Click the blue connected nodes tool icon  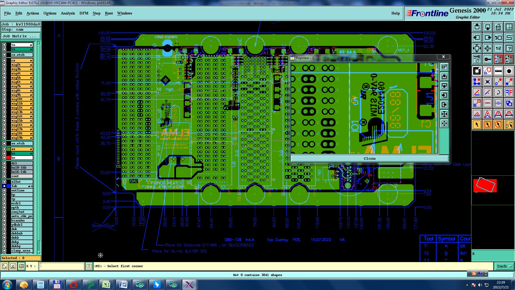click(477, 82)
